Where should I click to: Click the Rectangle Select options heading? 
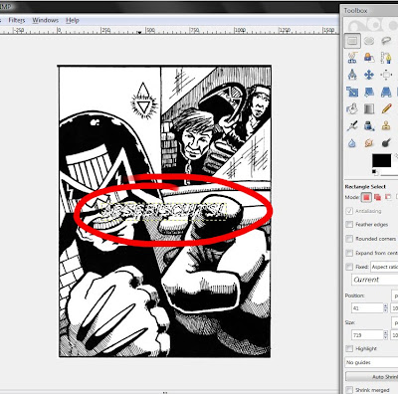365,186
